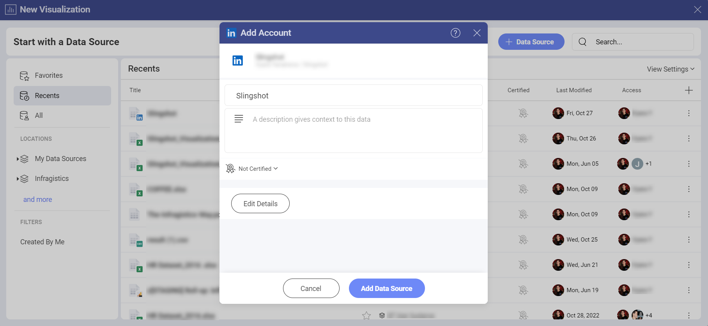The image size is (708, 326).
Task: Click certification icon in Mon, Jun 19 row
Action: click(523, 290)
